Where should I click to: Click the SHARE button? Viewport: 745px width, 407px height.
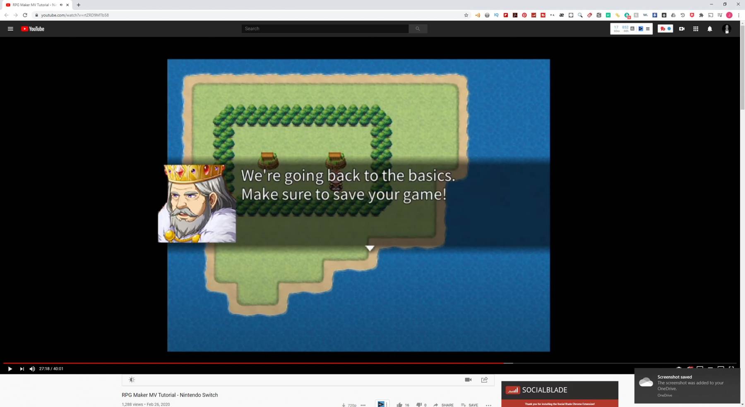point(443,405)
